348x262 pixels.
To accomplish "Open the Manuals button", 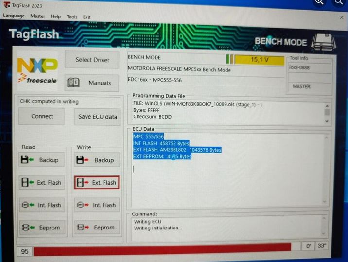I will tap(92, 83).
